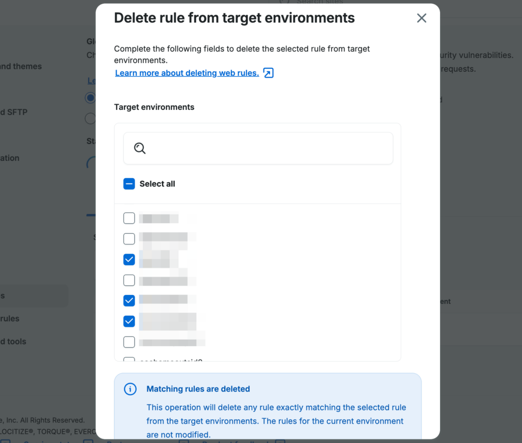Click the external link icon beside Learn more
Viewport: 522px width, 443px height.
[268, 73]
